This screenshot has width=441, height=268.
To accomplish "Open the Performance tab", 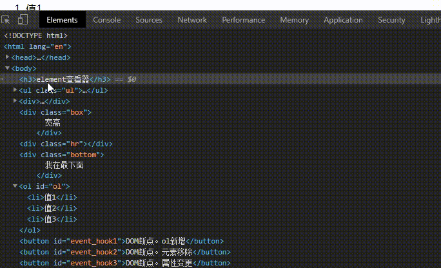I will point(244,20).
